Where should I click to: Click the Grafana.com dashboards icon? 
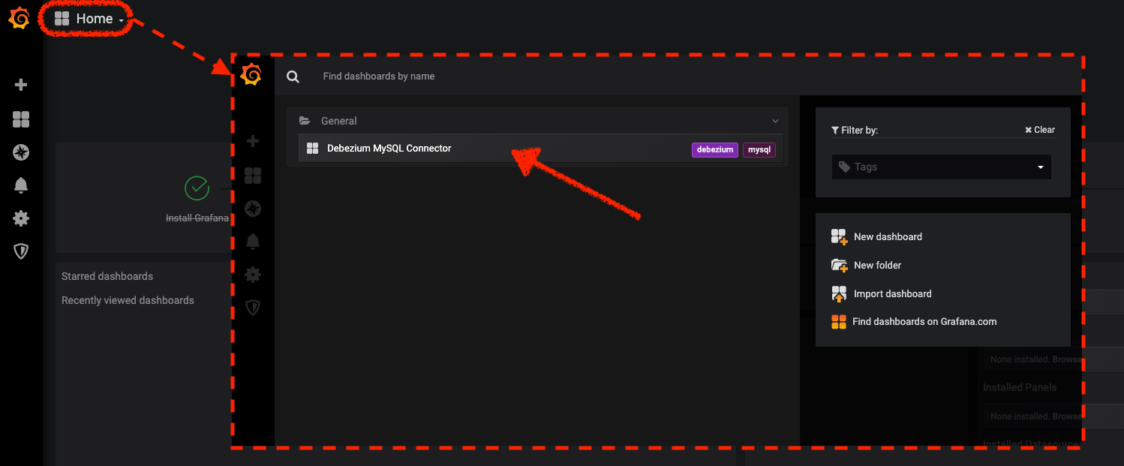tap(839, 322)
